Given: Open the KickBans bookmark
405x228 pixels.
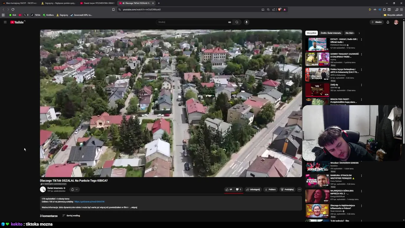Looking at the screenshot, I should [x=48, y=15].
